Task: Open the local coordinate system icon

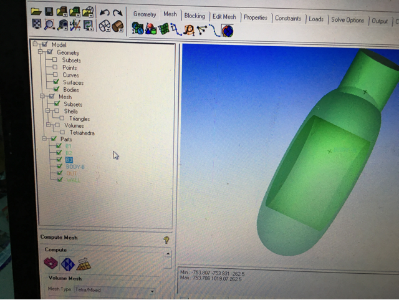Action: tap(75, 25)
